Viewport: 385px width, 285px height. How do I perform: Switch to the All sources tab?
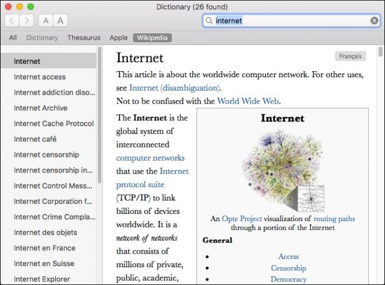(x=13, y=37)
